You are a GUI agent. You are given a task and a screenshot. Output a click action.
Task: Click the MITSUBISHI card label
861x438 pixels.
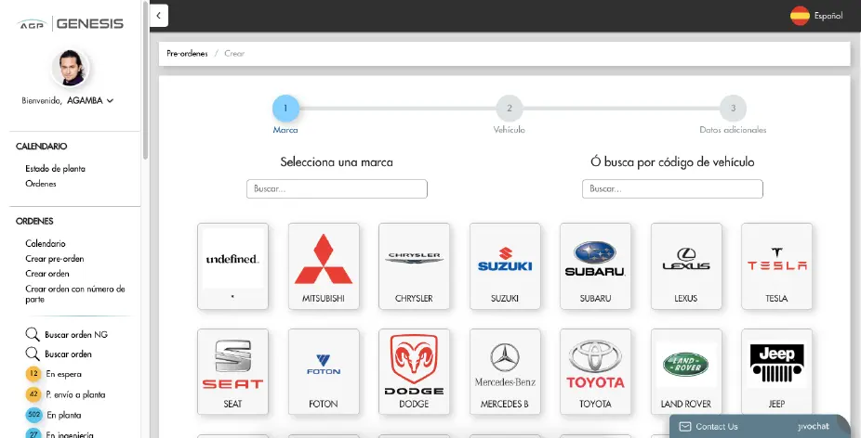(324, 299)
